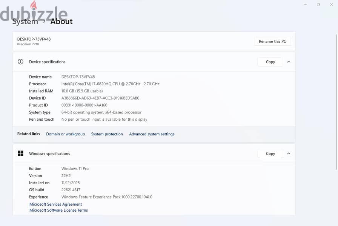Click the Windows logo beside Windows specifications
338x226 pixels.
click(20, 153)
